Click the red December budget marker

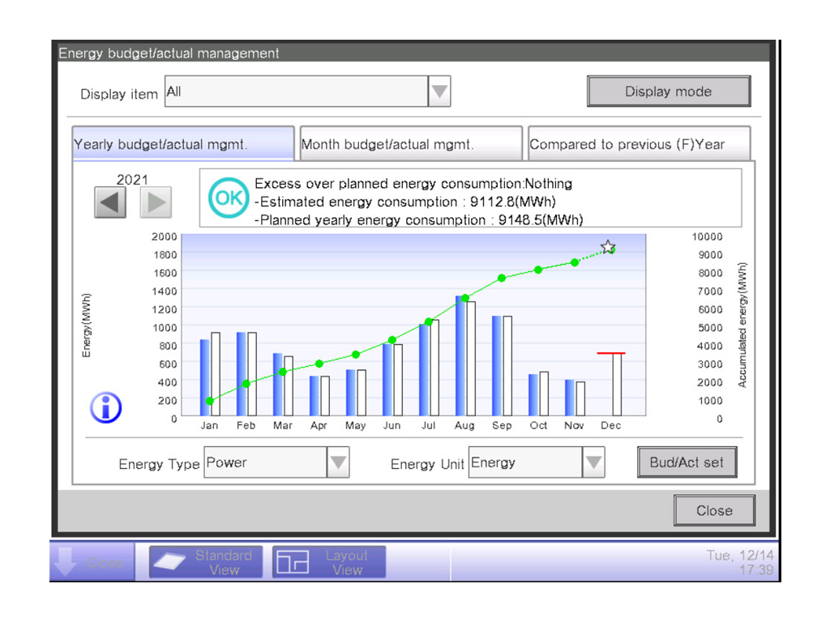tap(611, 353)
